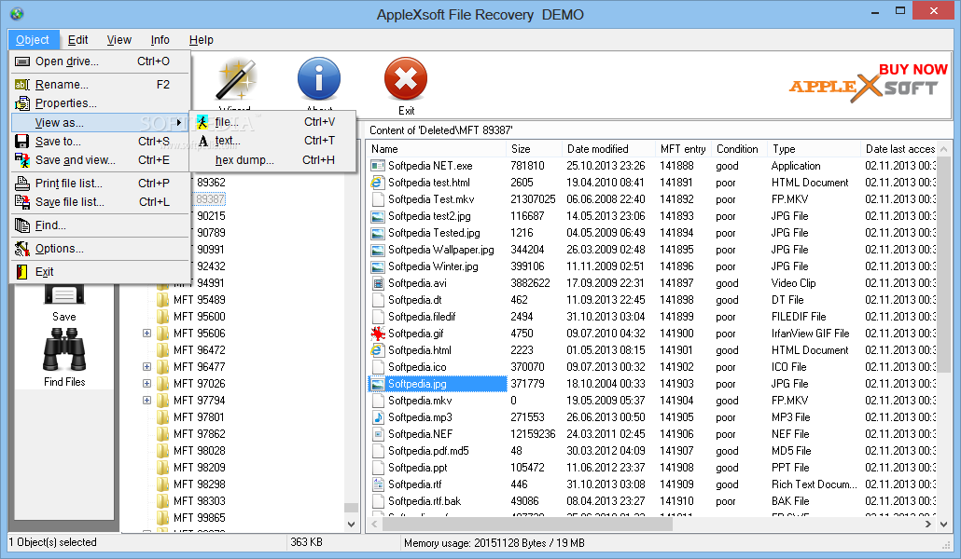Open the View menu
This screenshot has height=559, width=961.
click(x=118, y=40)
